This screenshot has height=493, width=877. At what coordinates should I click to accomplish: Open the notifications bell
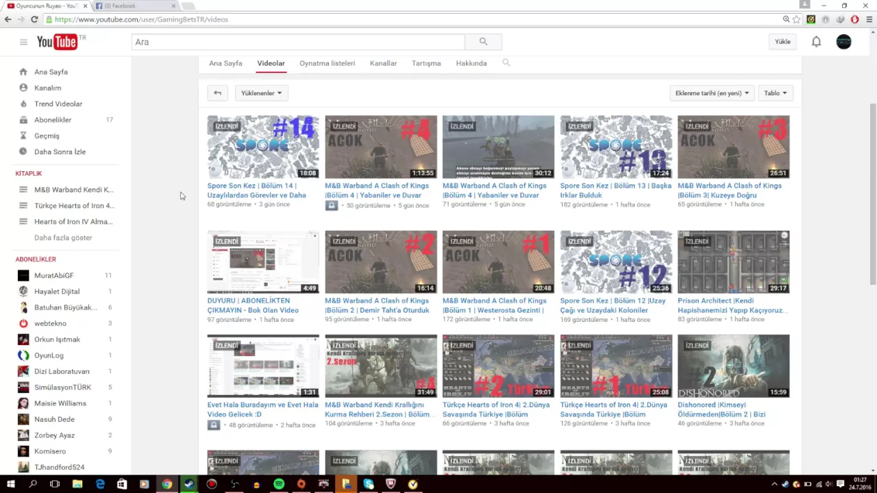tap(816, 42)
